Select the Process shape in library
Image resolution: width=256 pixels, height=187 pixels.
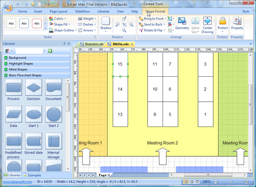[x=14, y=90]
